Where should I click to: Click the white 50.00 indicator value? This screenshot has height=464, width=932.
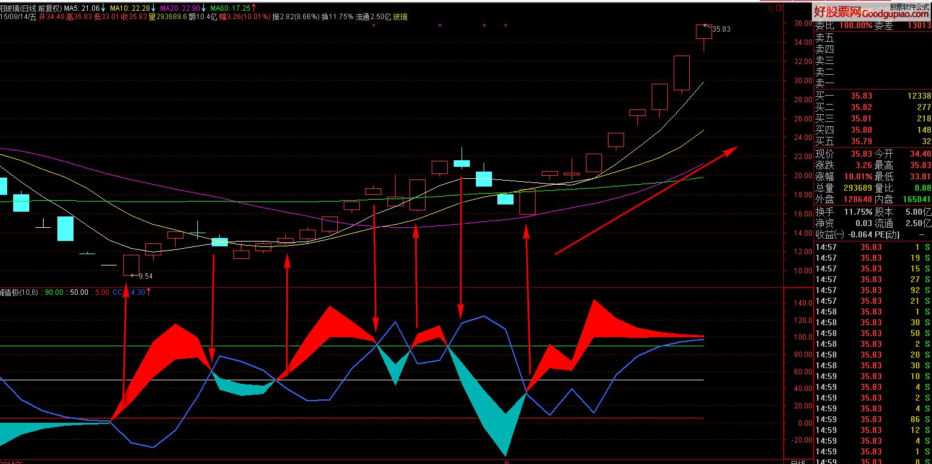tap(79, 292)
